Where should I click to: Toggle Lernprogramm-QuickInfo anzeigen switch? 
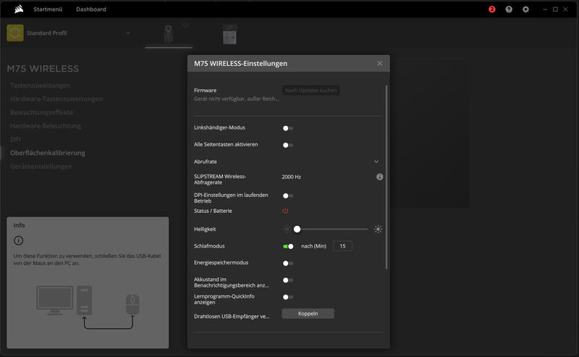pos(287,297)
